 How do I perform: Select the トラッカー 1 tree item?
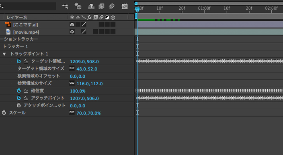coord(16,46)
